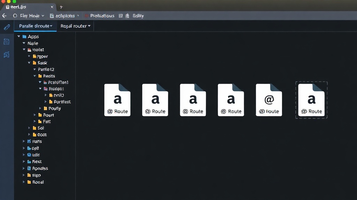
Task: Collapse the Parilet2 node
Action: [35, 69]
